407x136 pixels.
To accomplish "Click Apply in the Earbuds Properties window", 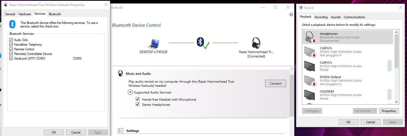I will point(98,132).
